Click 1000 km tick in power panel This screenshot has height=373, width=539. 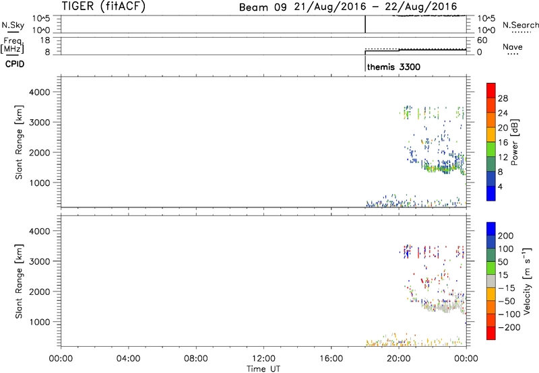40,182
